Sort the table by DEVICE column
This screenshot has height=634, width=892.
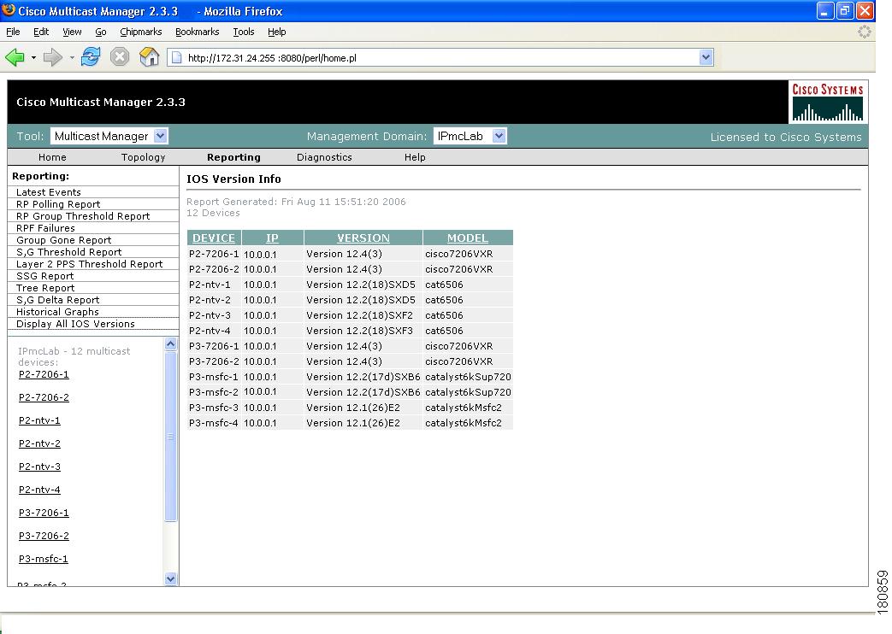214,238
